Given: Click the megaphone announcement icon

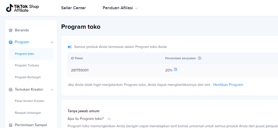Looking at the screenshot, I should point(70,47).
